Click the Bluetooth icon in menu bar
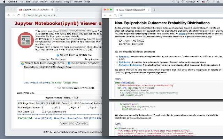Image resolution: width=223 pixels, height=139 pixels. coord(178,2)
